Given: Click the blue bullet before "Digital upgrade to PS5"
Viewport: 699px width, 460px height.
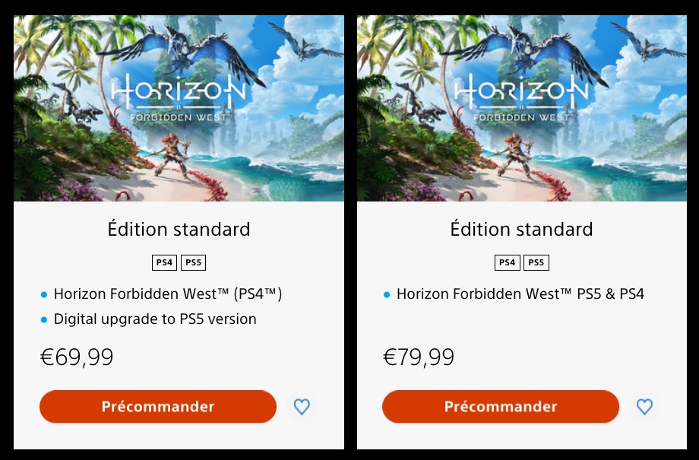Looking at the screenshot, I should point(44,319).
